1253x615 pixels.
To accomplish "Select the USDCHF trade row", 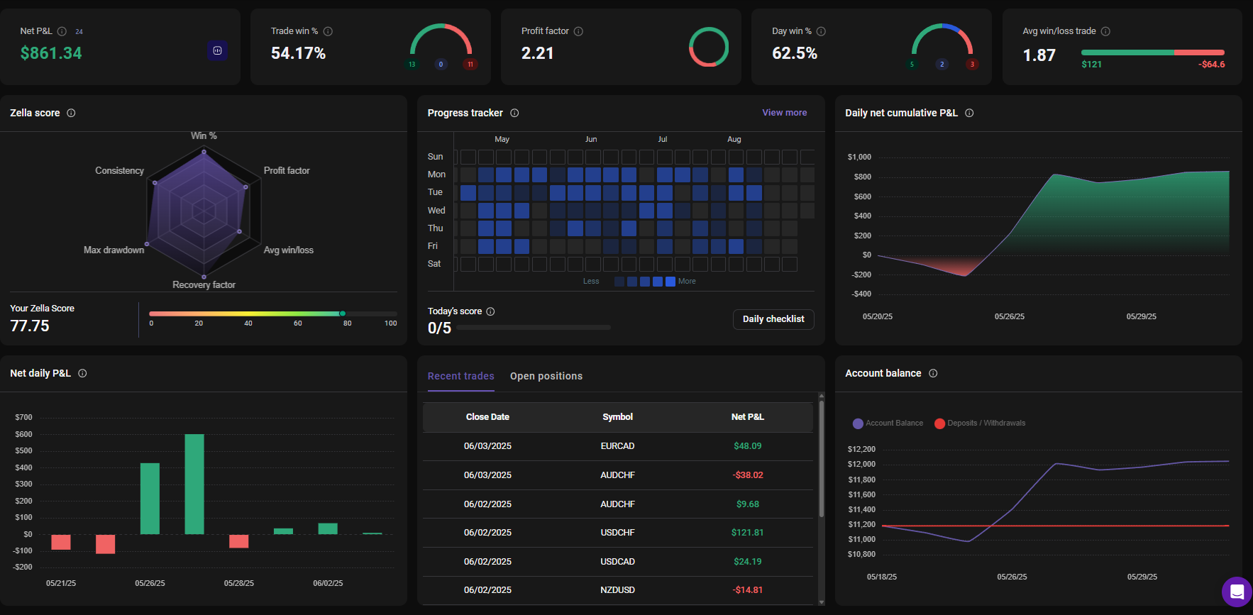I will (617, 533).
